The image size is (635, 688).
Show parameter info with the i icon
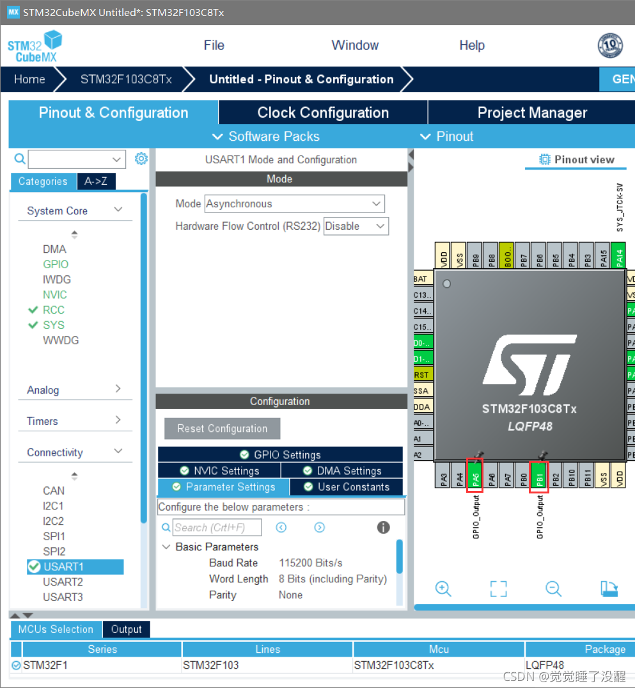(383, 527)
